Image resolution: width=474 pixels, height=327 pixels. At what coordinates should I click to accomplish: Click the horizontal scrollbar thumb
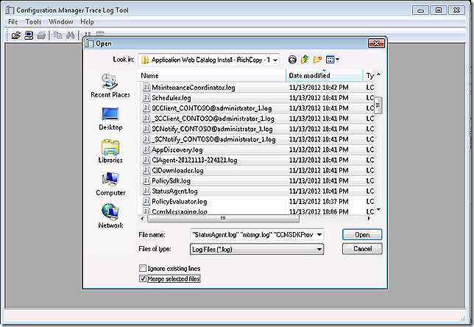[223, 219]
